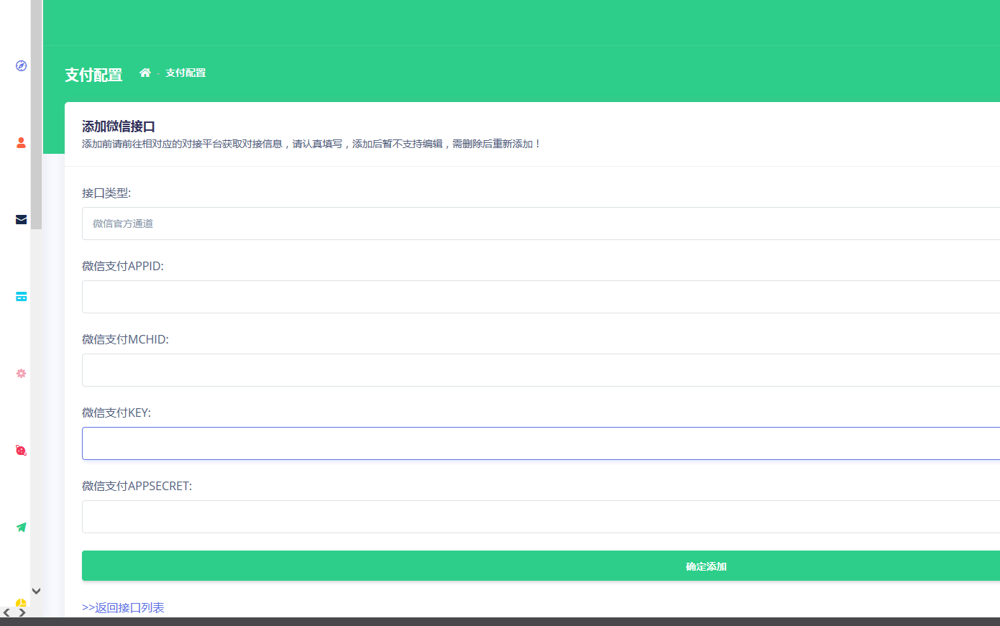
Task: Click the 确定添加 submit button
Action: [x=541, y=566]
